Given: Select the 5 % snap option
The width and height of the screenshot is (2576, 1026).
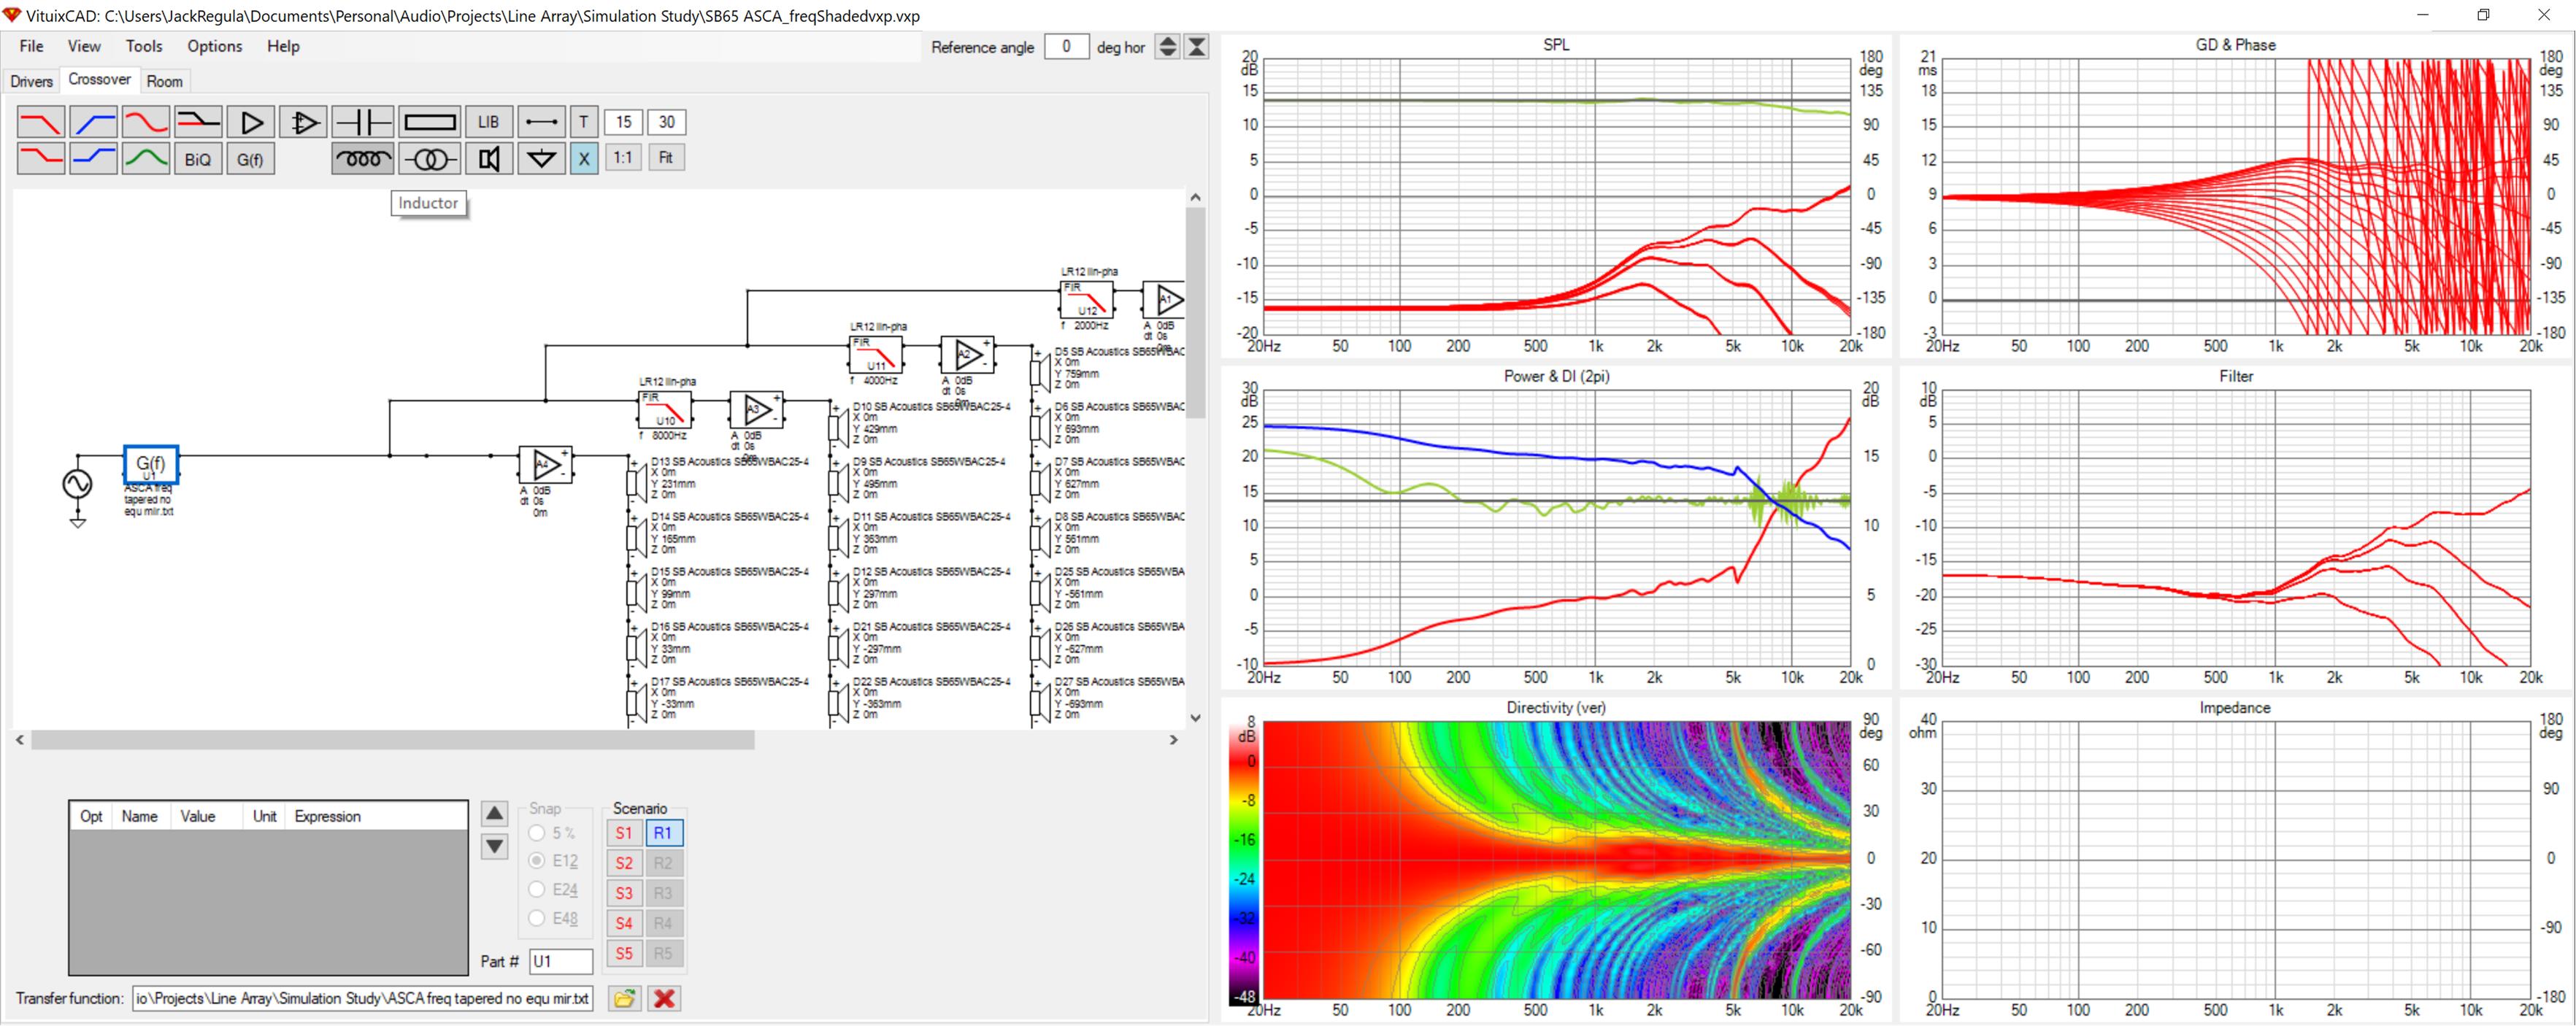Looking at the screenshot, I should (552, 832).
